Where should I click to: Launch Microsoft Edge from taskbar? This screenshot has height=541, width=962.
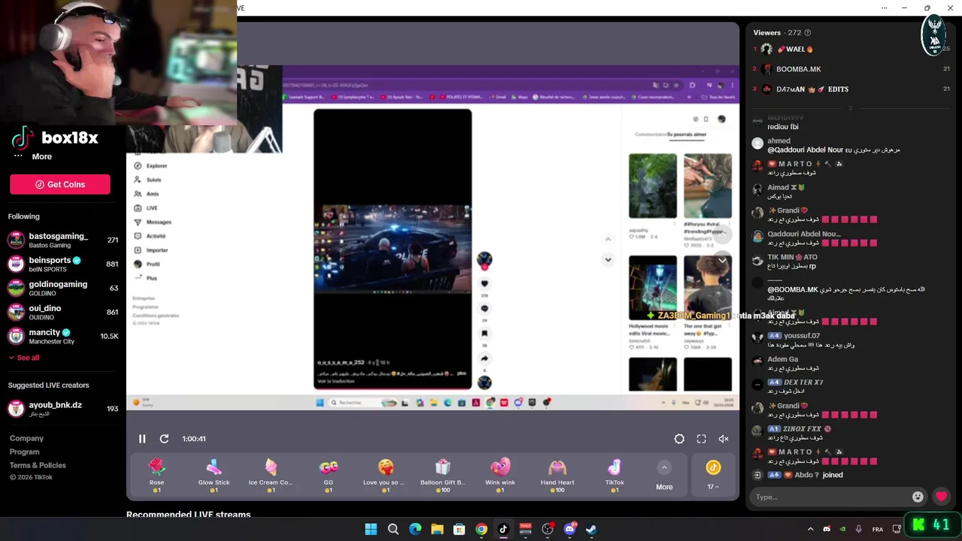point(415,529)
